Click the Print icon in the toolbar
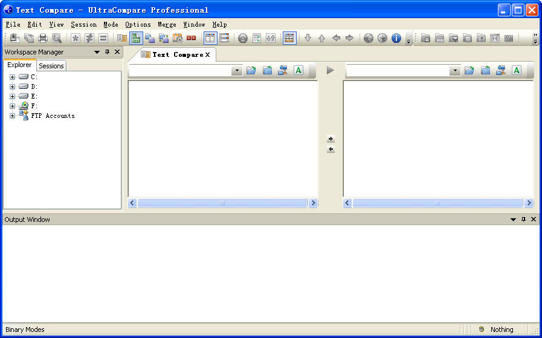Image resolution: width=542 pixels, height=338 pixels. [x=43, y=38]
